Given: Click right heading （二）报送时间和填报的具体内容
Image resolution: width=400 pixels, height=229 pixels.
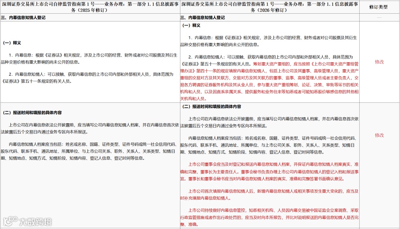Looking at the screenshot, I should pos(212,107).
